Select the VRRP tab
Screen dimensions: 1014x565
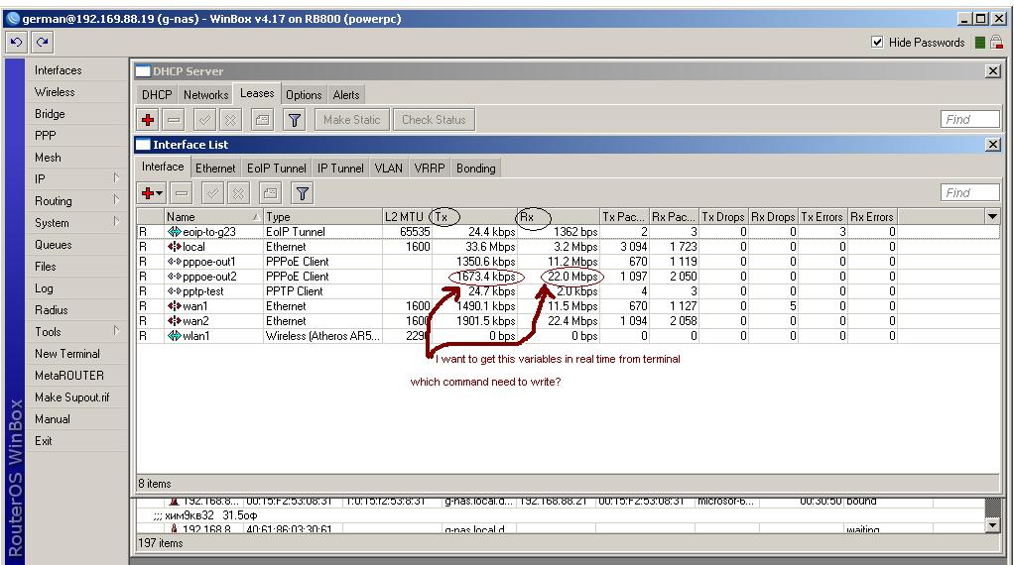click(430, 169)
